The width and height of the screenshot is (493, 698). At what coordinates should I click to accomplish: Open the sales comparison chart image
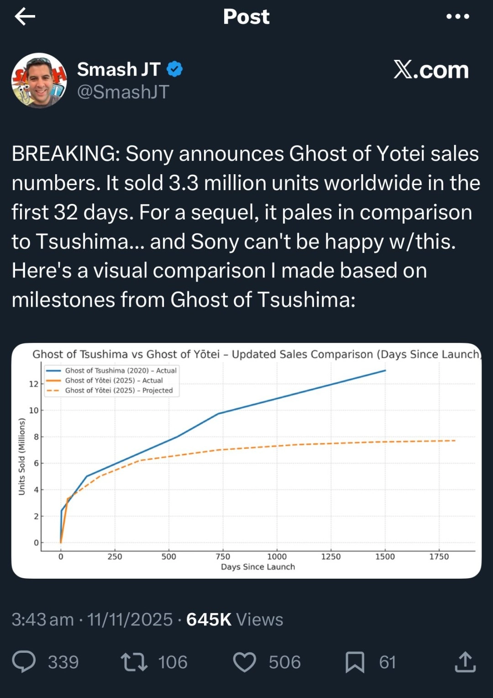246,461
